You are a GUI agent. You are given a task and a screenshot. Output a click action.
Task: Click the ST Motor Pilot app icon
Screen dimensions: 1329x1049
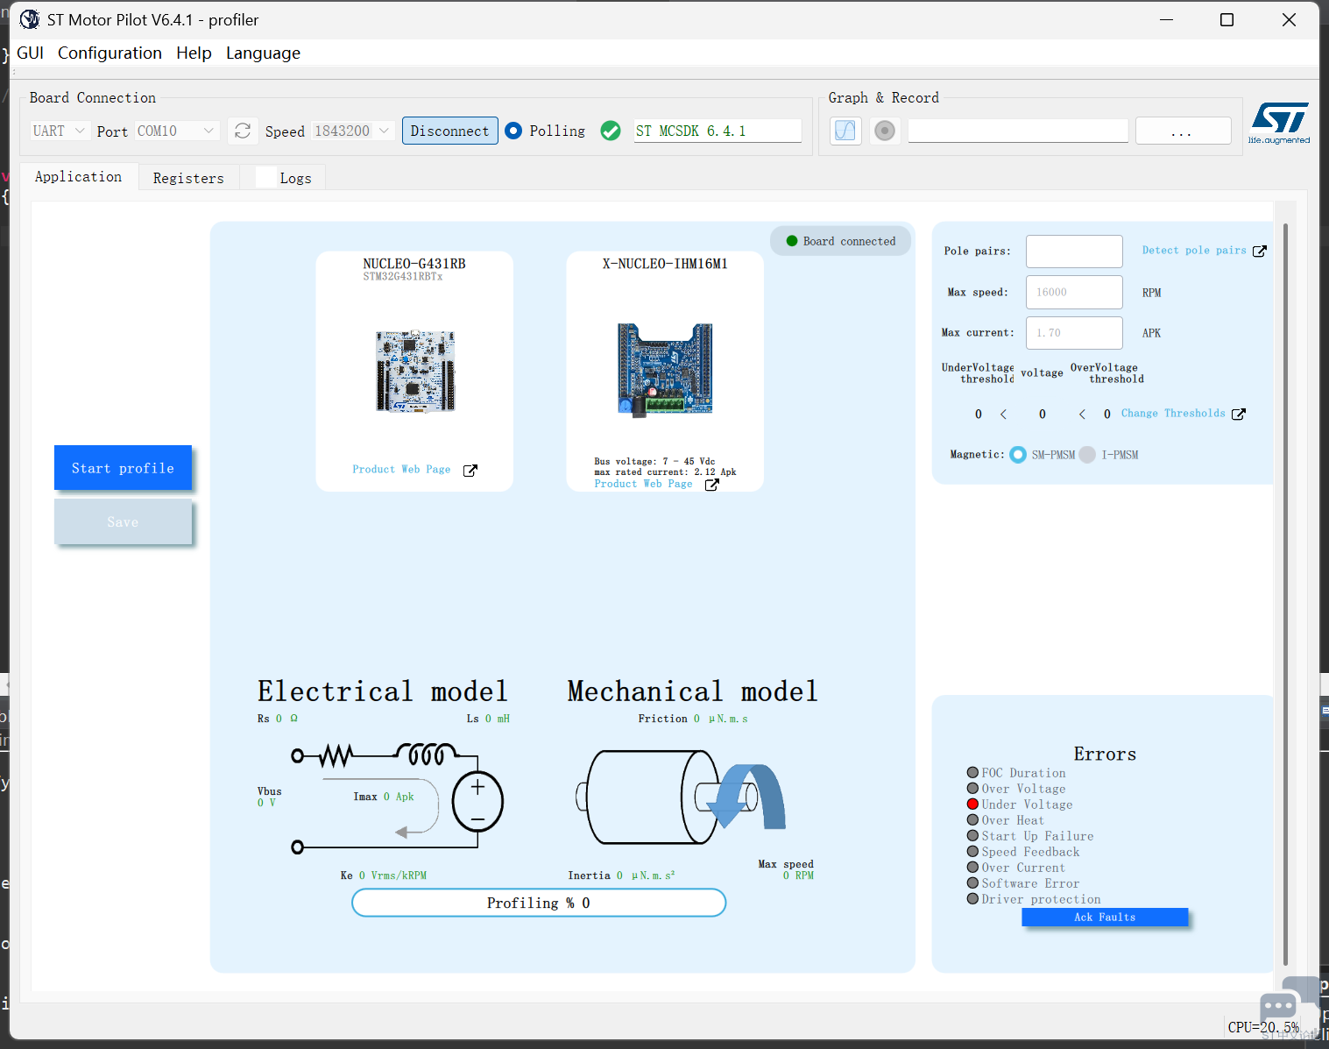tap(30, 19)
